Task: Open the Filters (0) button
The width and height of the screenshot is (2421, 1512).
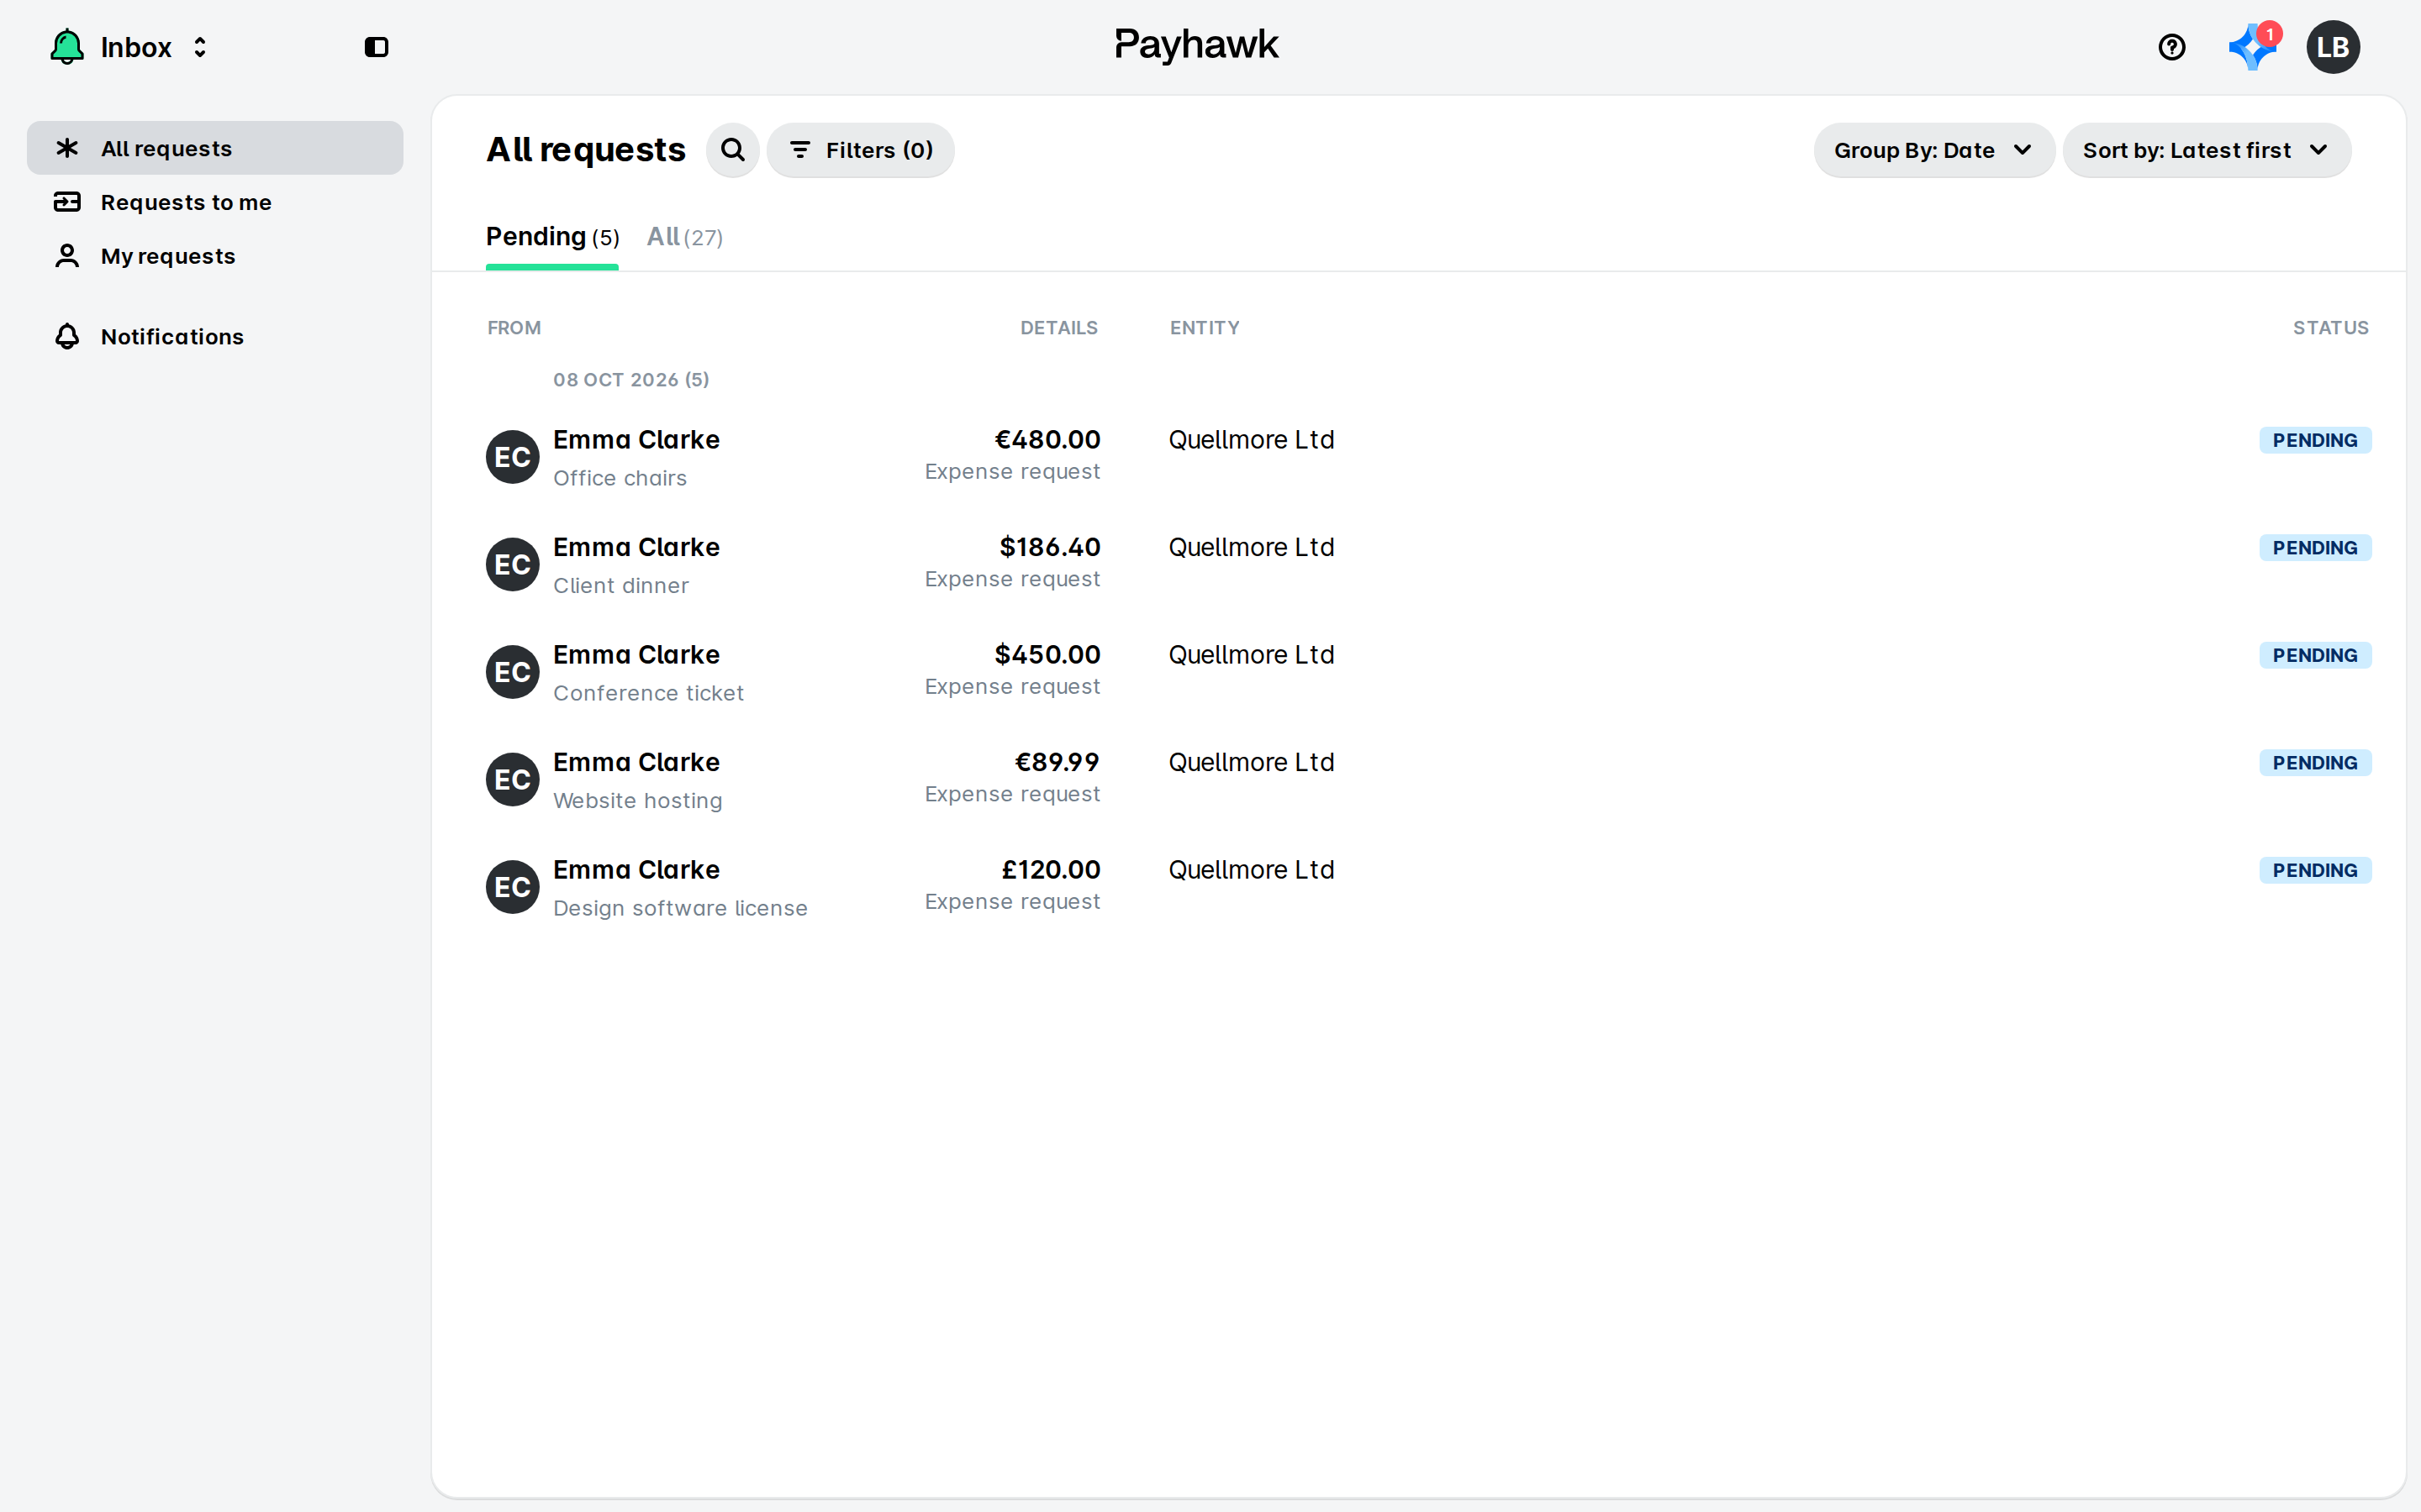Action: pyautogui.click(x=860, y=150)
